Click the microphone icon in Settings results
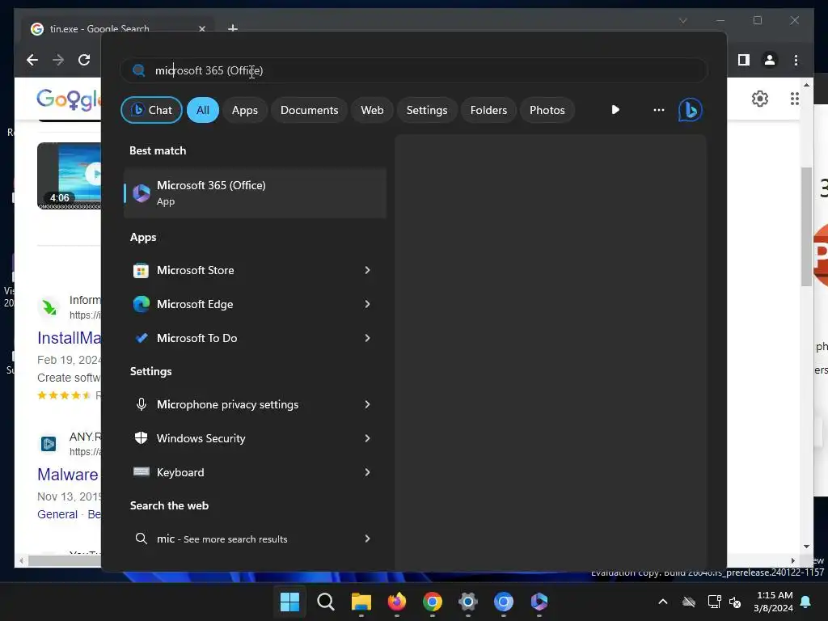Screen dimensions: 828x621 tap(141, 404)
